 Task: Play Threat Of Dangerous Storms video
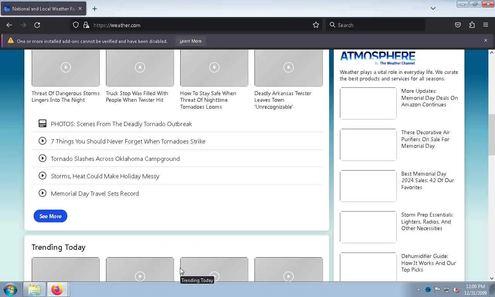(x=66, y=68)
